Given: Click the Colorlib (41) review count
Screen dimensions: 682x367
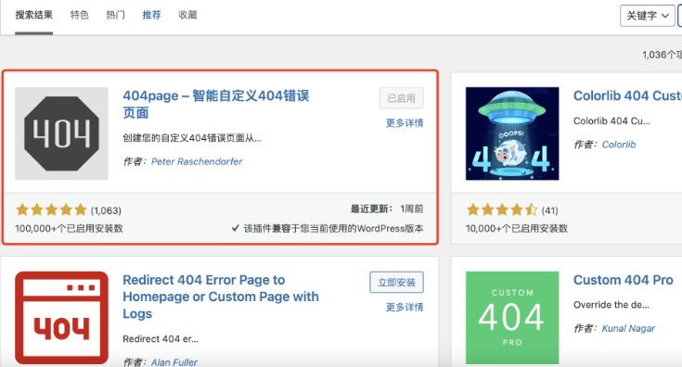Looking at the screenshot, I should coord(549,210).
